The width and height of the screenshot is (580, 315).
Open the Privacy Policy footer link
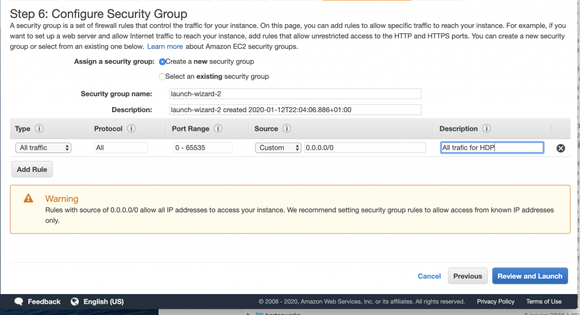click(495, 301)
